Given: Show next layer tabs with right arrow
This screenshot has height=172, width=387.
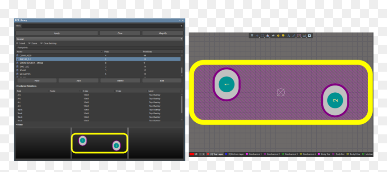Looking at the screenshot, I should click(203, 154).
